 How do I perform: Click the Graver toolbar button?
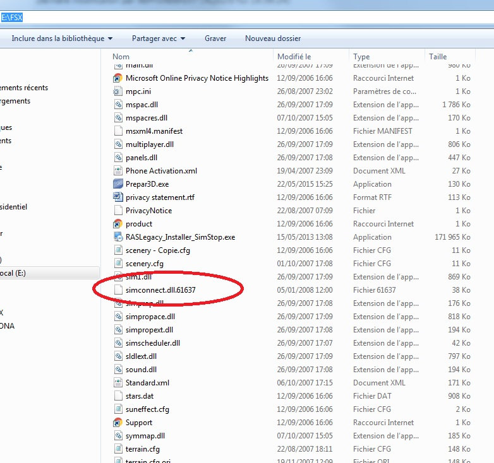point(215,38)
